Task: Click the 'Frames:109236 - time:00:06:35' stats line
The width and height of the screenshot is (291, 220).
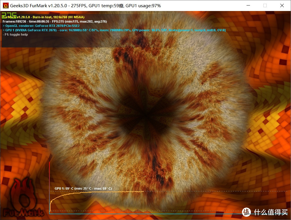Action: pos(55,21)
